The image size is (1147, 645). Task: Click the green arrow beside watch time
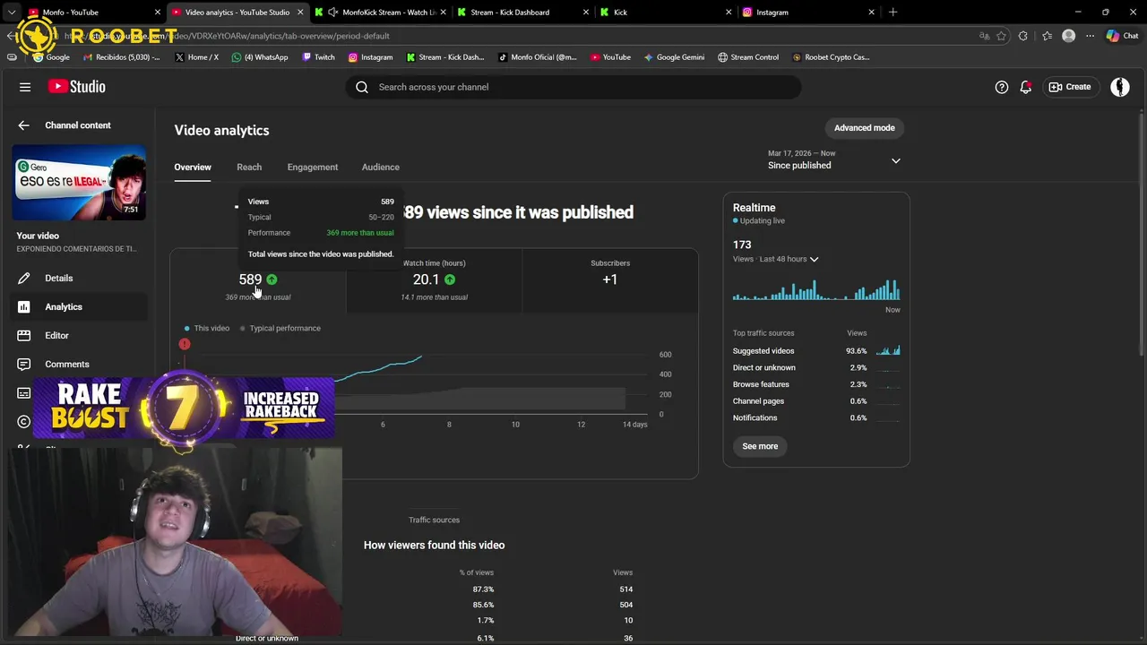(450, 279)
